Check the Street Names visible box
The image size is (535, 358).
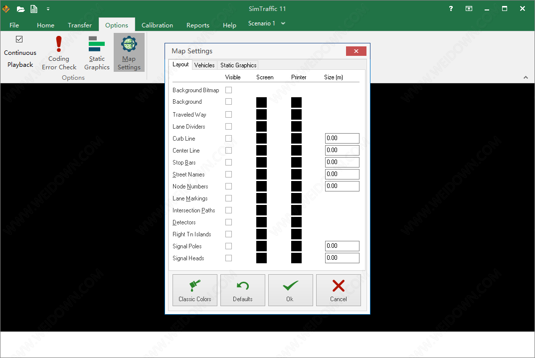228,175
